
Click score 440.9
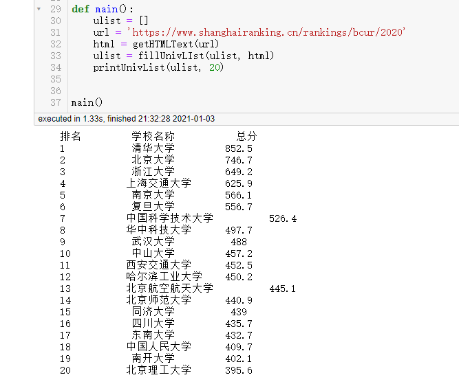point(239,300)
